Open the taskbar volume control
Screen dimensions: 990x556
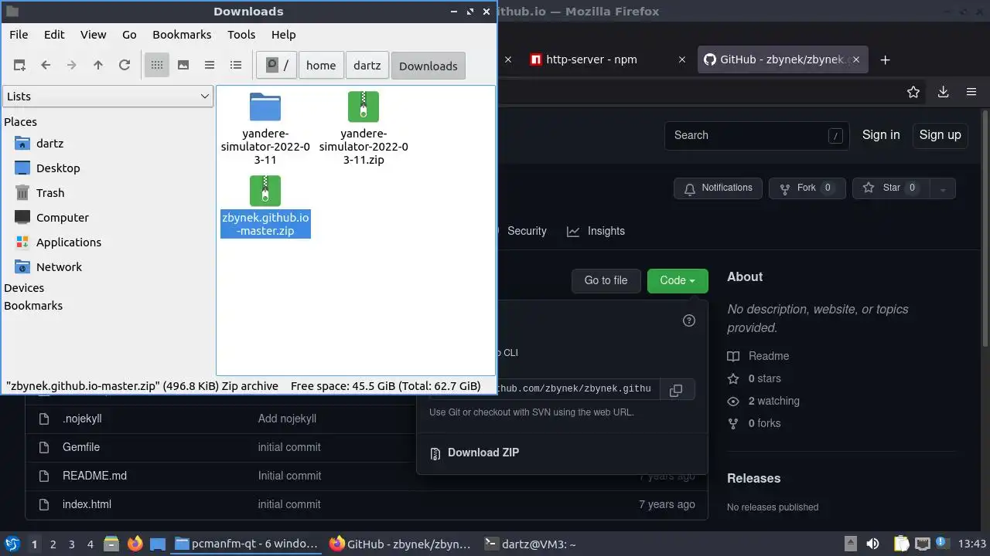[x=872, y=544]
